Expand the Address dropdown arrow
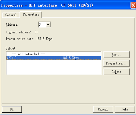This screenshot has width=136, height=115. pos(48,25)
